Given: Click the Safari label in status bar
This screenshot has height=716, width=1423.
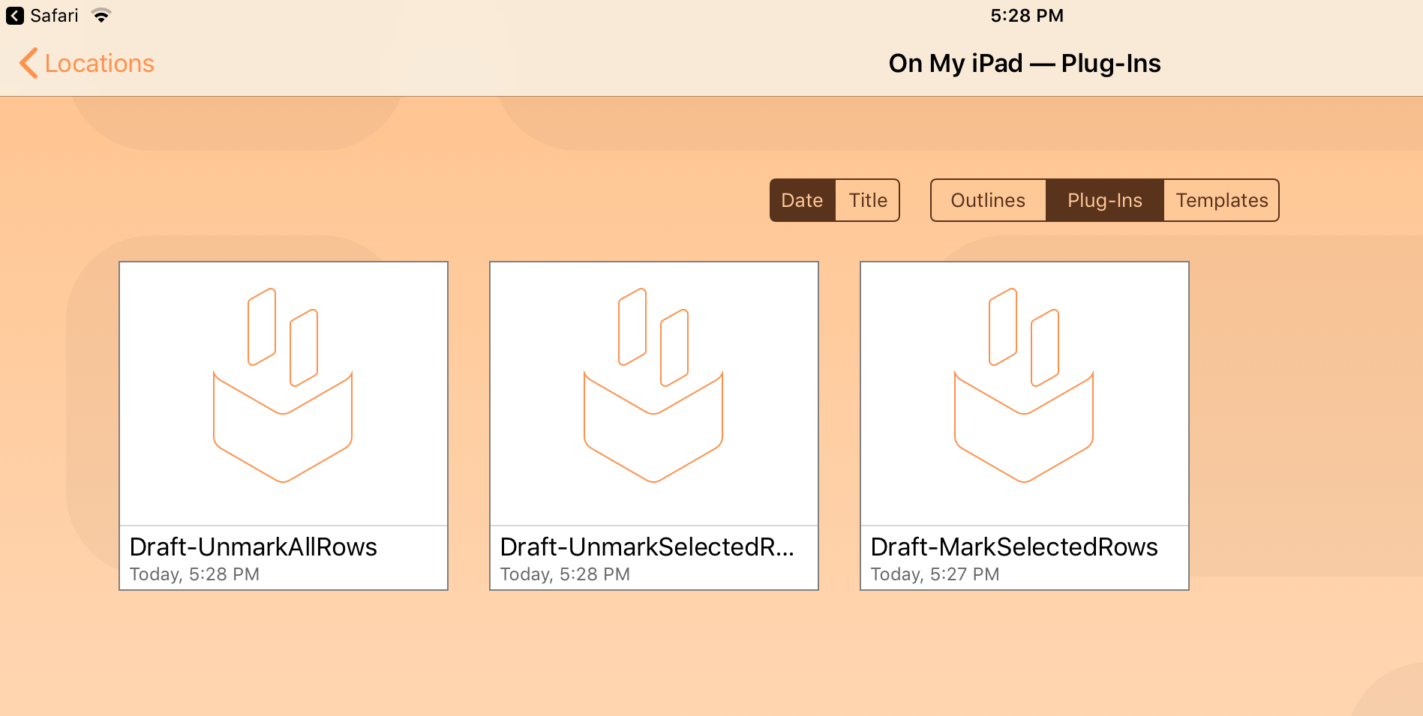Looking at the screenshot, I should [54, 16].
